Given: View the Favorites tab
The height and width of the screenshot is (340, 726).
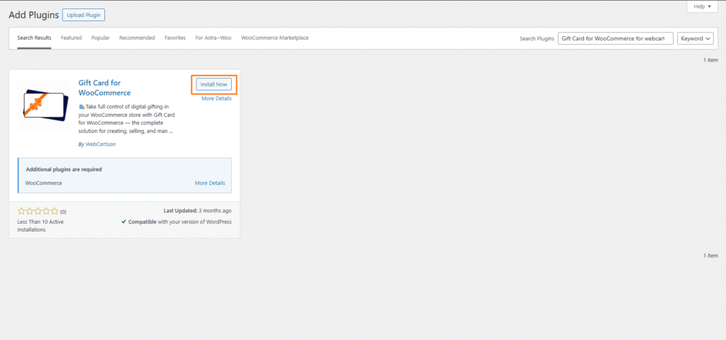Looking at the screenshot, I should point(175,38).
